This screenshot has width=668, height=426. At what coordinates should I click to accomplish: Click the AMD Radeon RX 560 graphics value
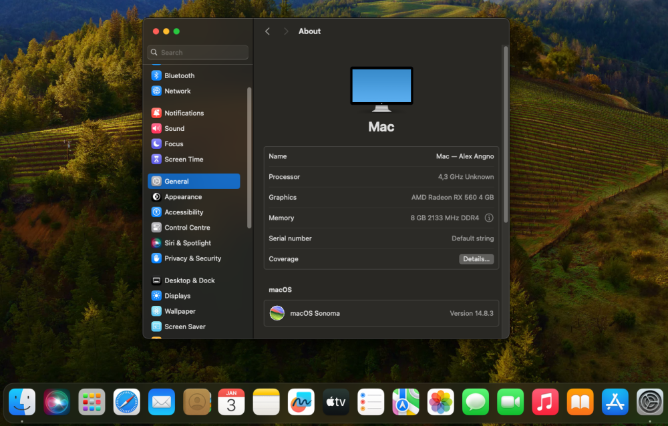coord(452,197)
